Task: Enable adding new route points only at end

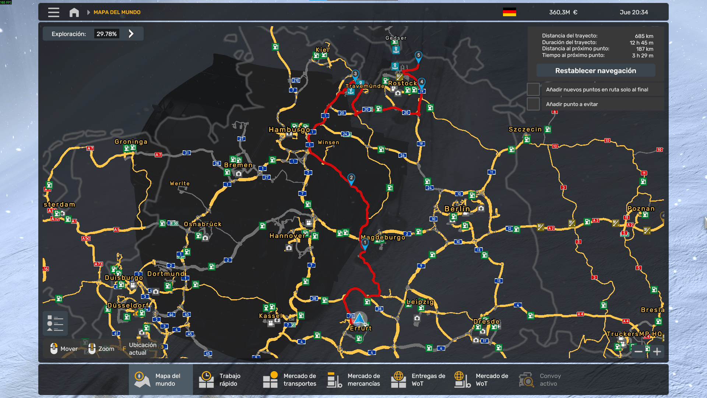Action: tap(533, 90)
